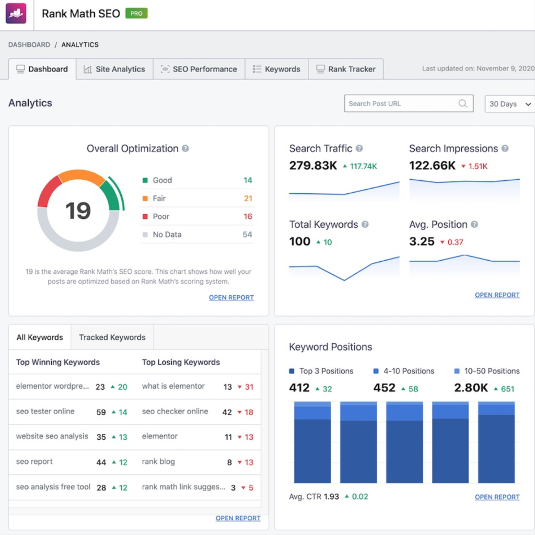Image resolution: width=535 pixels, height=535 pixels.
Task: Click 'seo report' keyword
Action: coord(34,462)
